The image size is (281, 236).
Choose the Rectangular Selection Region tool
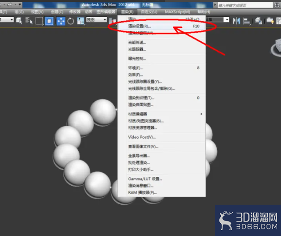pyautogui.click(x=39, y=21)
